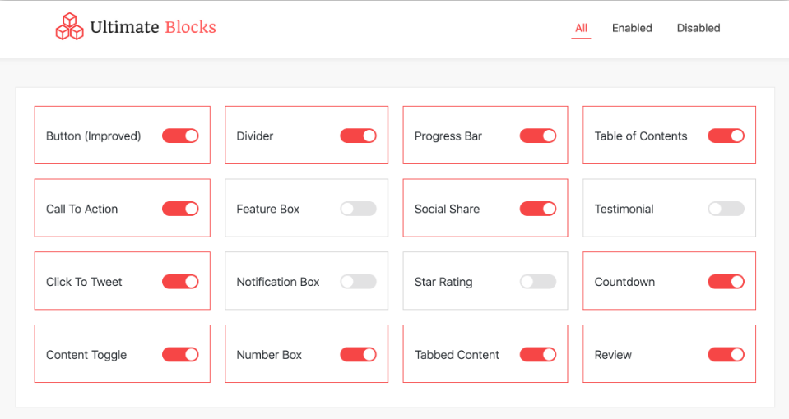This screenshot has width=789, height=419.
Task: Turn off the Divider block switch
Action: (358, 136)
